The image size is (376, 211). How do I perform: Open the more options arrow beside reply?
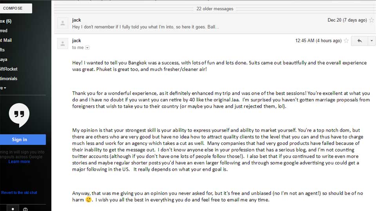pyautogui.click(x=372, y=41)
